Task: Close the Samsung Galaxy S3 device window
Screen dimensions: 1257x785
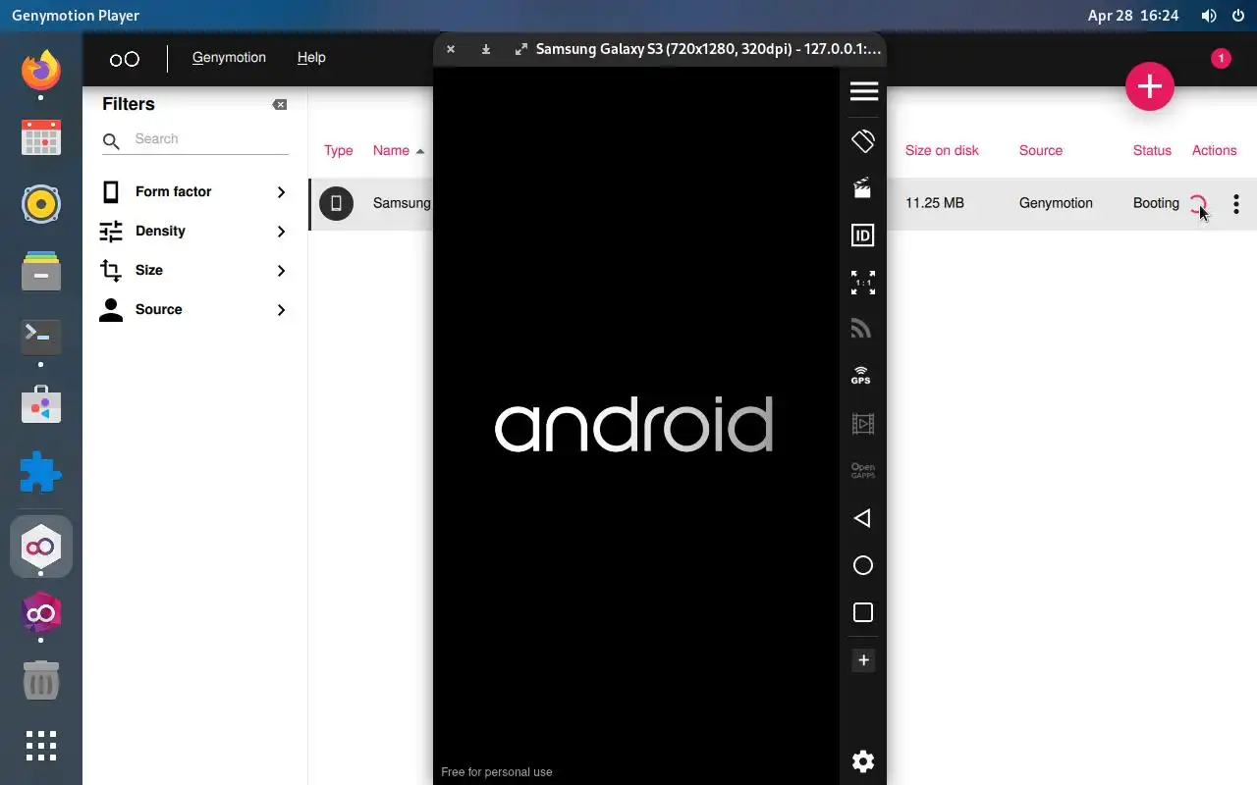Action: (451, 49)
